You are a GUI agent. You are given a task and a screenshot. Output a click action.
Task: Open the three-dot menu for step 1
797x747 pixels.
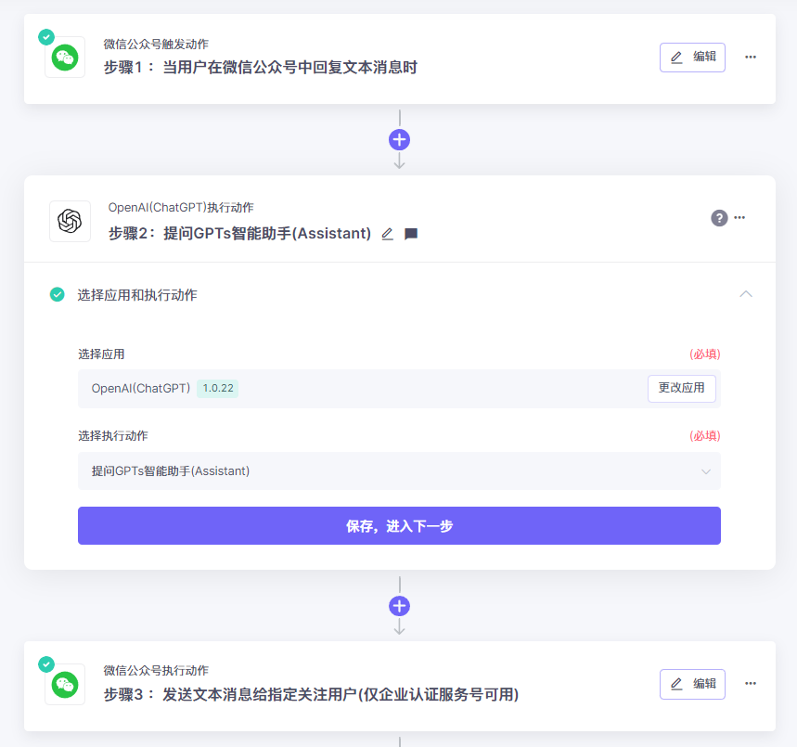(751, 57)
